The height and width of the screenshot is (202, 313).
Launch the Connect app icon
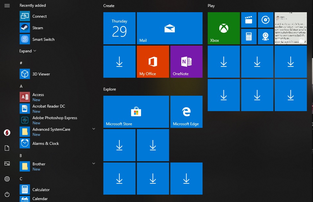25,16
